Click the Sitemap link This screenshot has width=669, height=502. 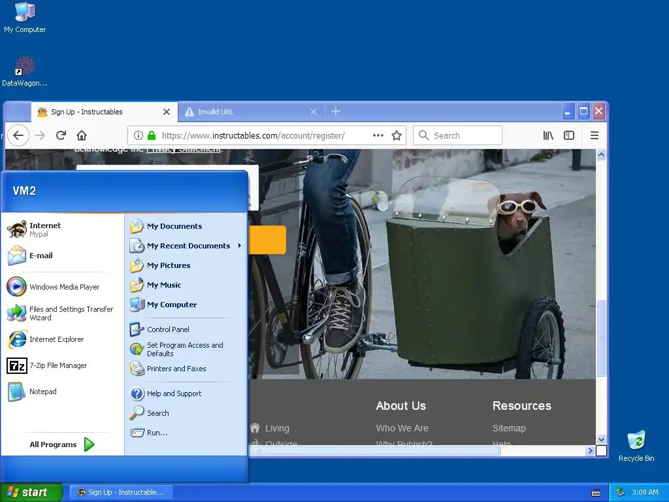point(509,428)
